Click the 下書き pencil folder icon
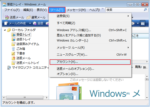Image resolution: width=150 pixels, height=107 pixels. click(14, 53)
